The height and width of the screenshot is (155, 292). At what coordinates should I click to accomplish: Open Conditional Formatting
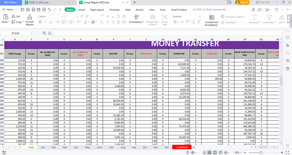[x=211, y=20]
